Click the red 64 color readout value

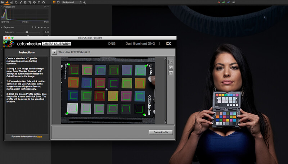219,3
